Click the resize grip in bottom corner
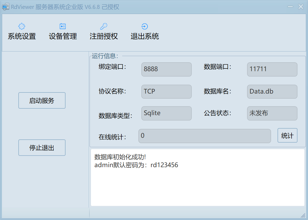The image size is (308, 220). (x=303, y=215)
